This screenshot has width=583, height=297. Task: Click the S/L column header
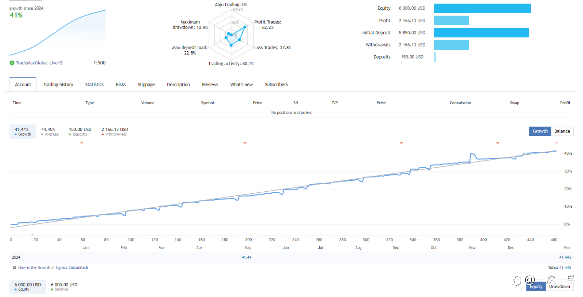[x=296, y=103]
